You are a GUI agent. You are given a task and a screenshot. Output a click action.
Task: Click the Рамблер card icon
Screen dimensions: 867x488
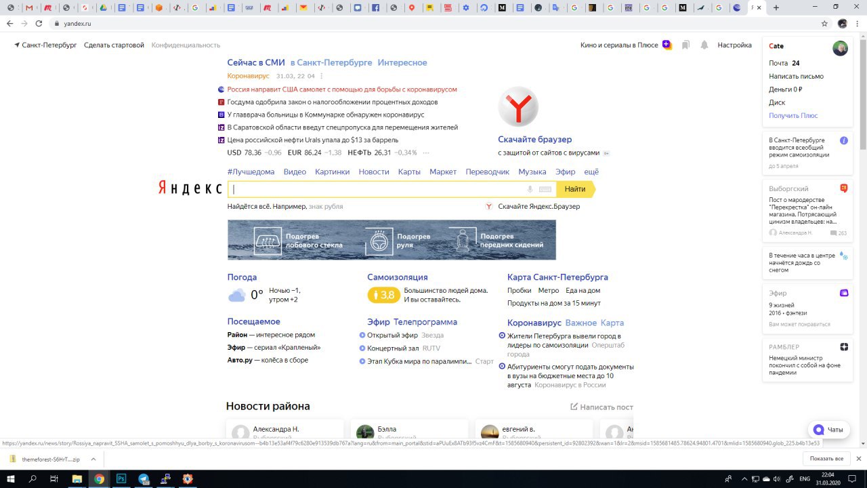[844, 347]
